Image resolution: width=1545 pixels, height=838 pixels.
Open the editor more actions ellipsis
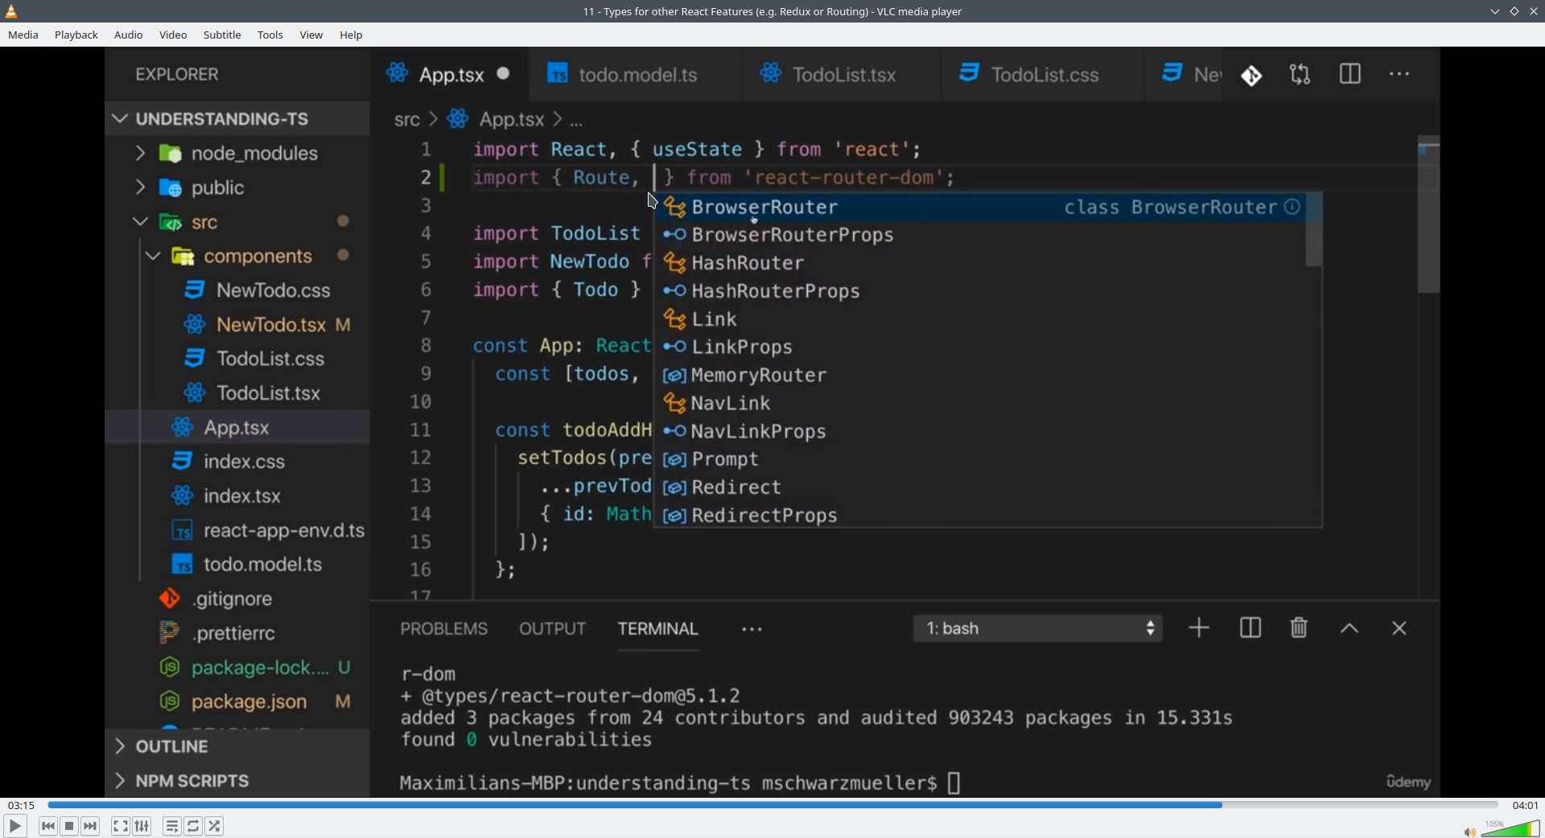pyautogui.click(x=1400, y=74)
